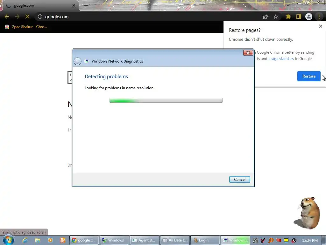Toggle the Chrome side panel
Screen dimensions: 326x245
pos(299,17)
